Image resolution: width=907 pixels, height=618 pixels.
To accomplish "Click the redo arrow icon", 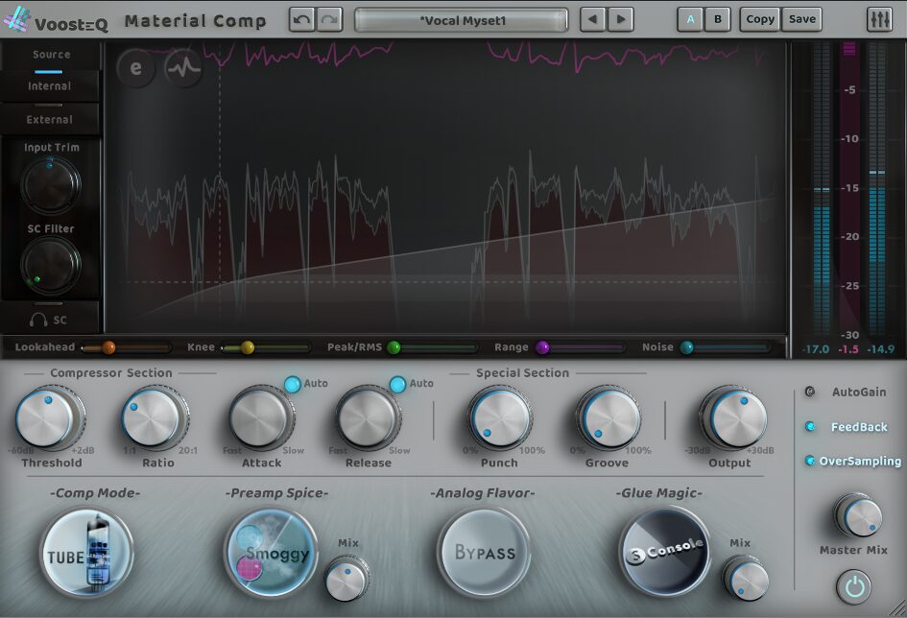I will [x=329, y=19].
